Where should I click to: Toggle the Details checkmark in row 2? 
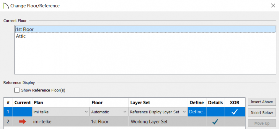[x=215, y=122]
